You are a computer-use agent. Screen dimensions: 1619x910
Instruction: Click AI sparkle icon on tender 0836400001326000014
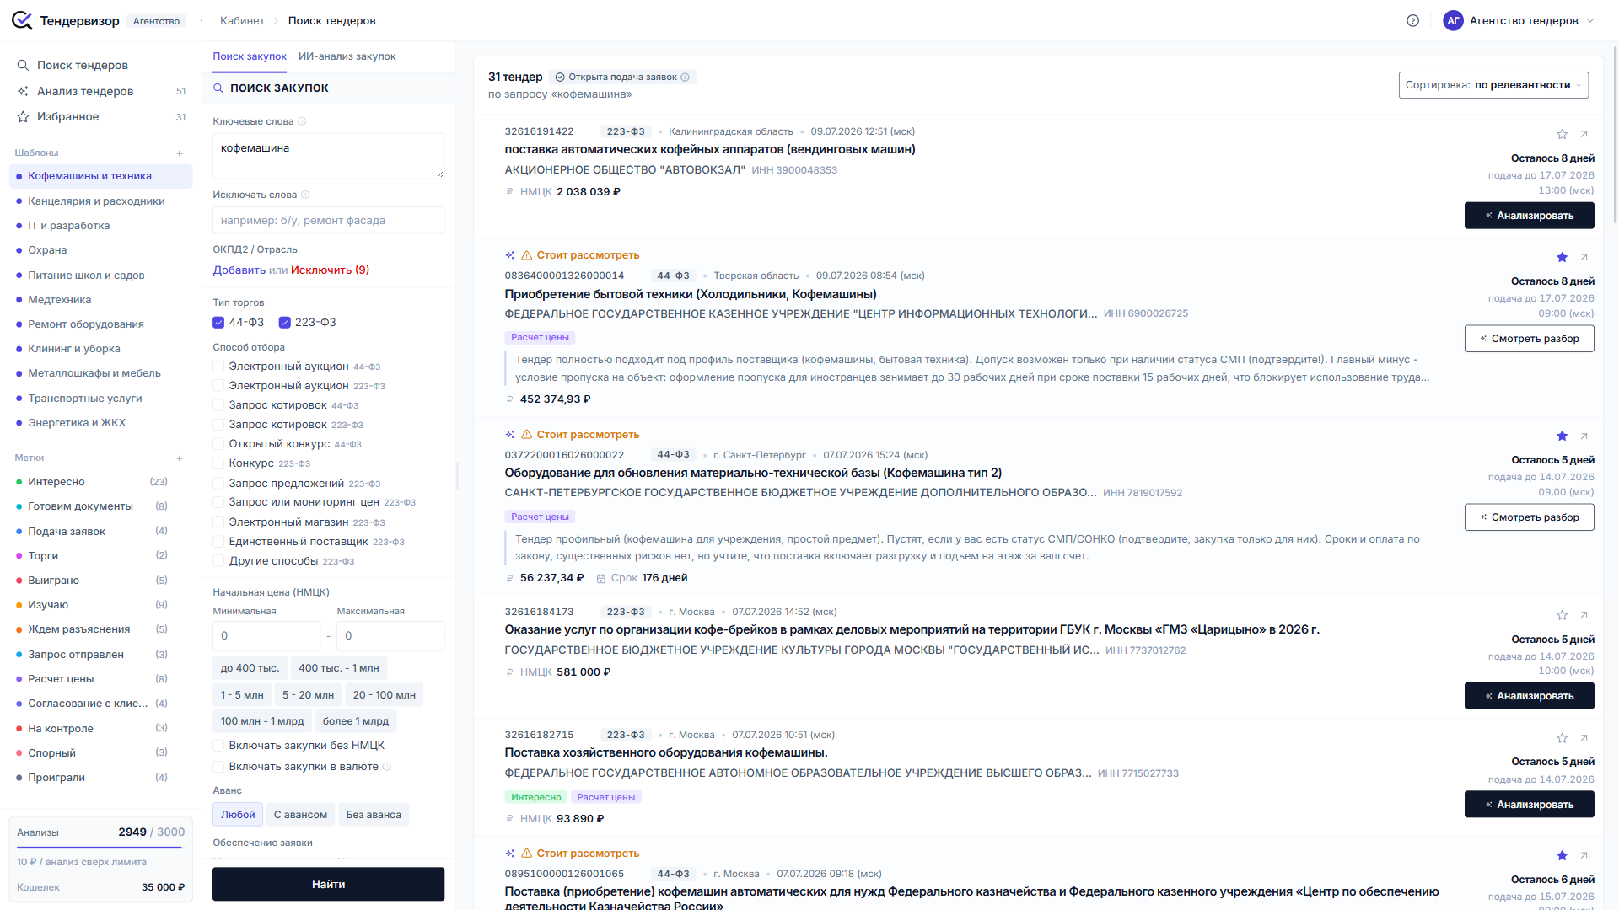pos(509,255)
